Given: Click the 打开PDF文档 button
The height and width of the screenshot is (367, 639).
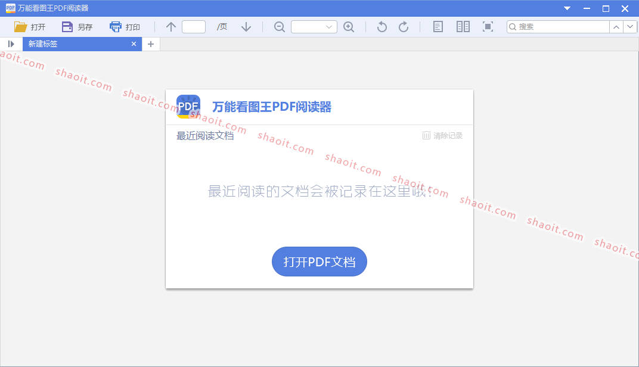Looking at the screenshot, I should [319, 262].
